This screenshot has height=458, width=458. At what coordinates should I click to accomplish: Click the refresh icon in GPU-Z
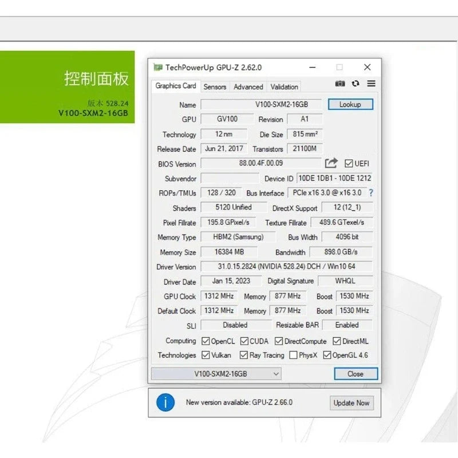356,84
